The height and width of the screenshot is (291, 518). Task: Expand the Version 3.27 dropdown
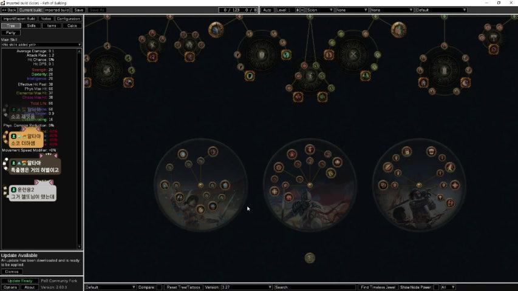[246, 287]
